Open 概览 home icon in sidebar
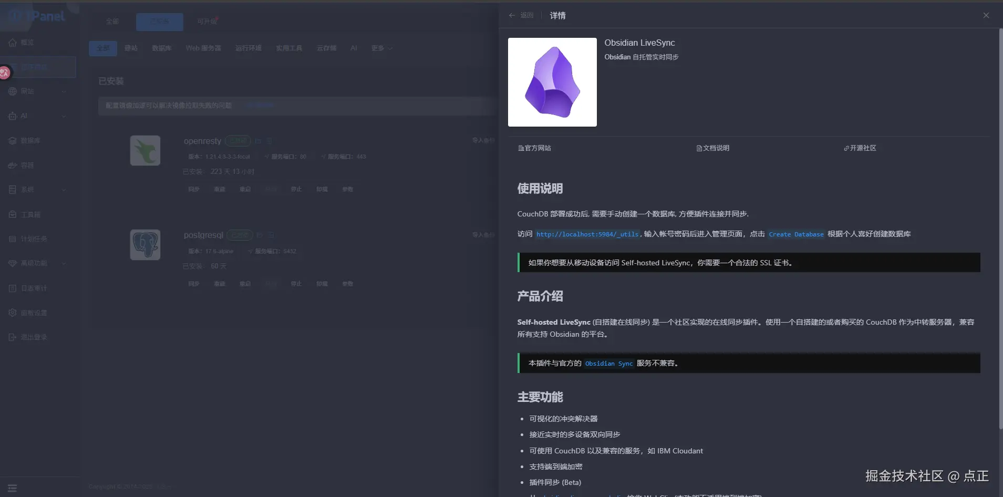The height and width of the screenshot is (497, 1003). (13, 43)
